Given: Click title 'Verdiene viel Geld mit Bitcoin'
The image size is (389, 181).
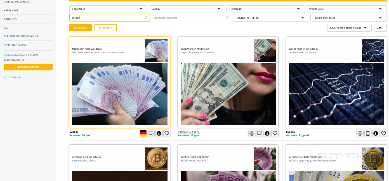Looking at the screenshot, I should click(305, 157).
